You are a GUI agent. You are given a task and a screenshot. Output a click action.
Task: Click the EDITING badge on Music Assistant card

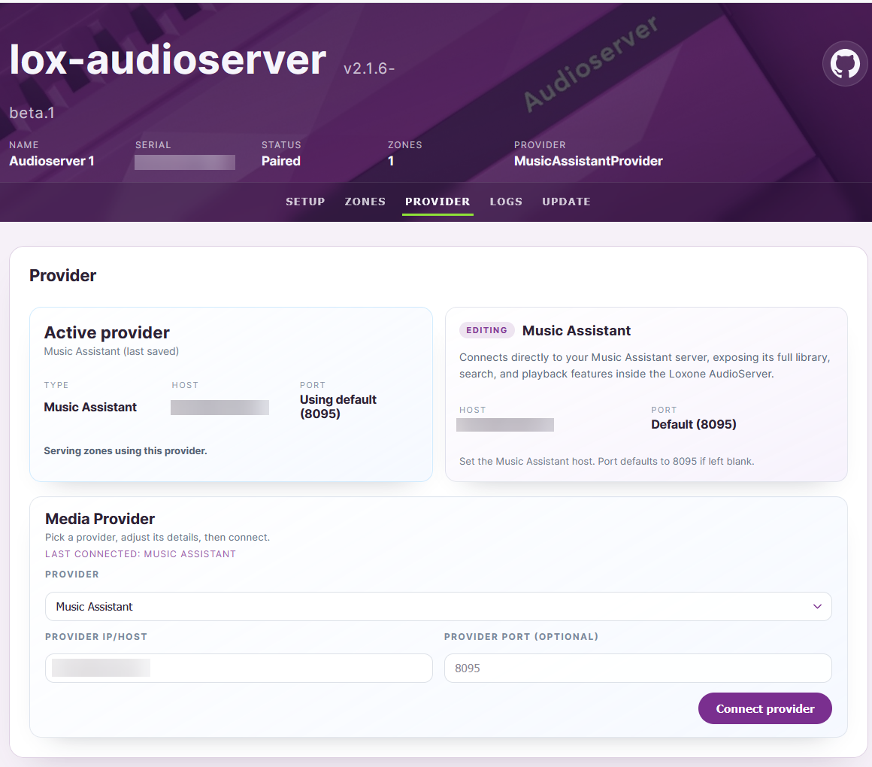[x=486, y=330]
